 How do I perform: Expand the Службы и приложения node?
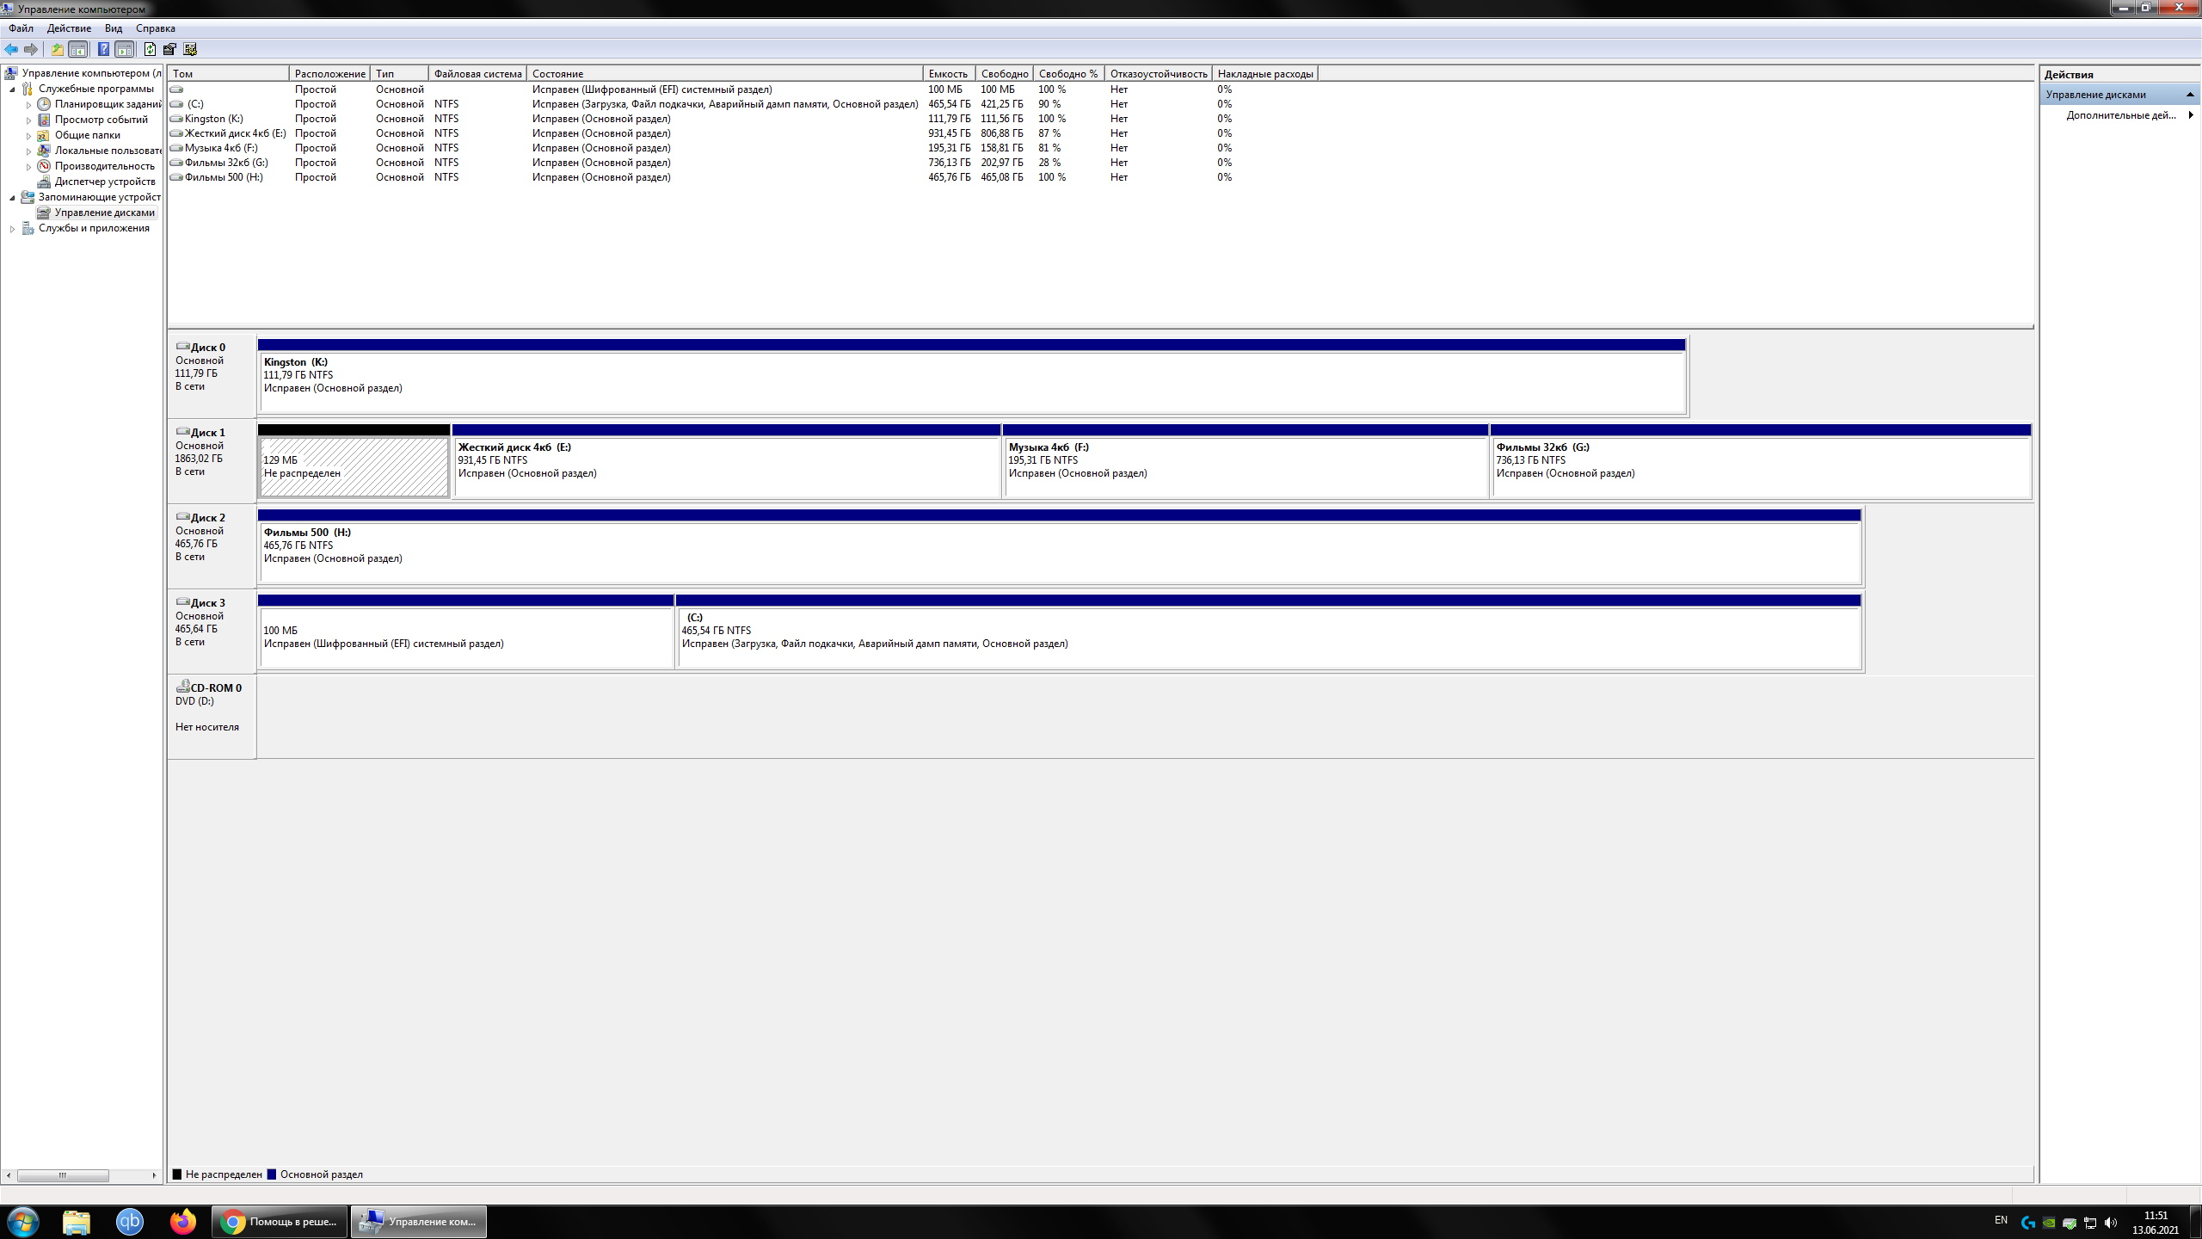[12, 229]
